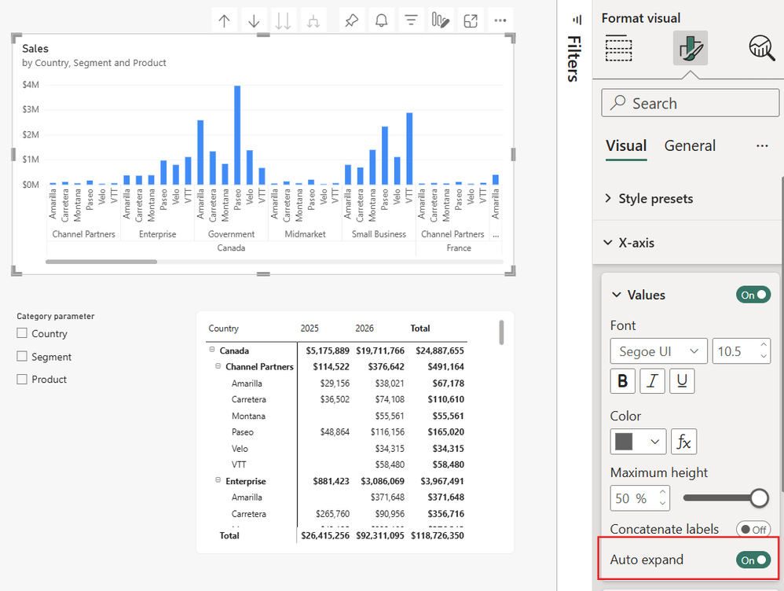Turn on Concatenate labels toggle
Viewport: 784px width, 591px height.
pos(753,530)
